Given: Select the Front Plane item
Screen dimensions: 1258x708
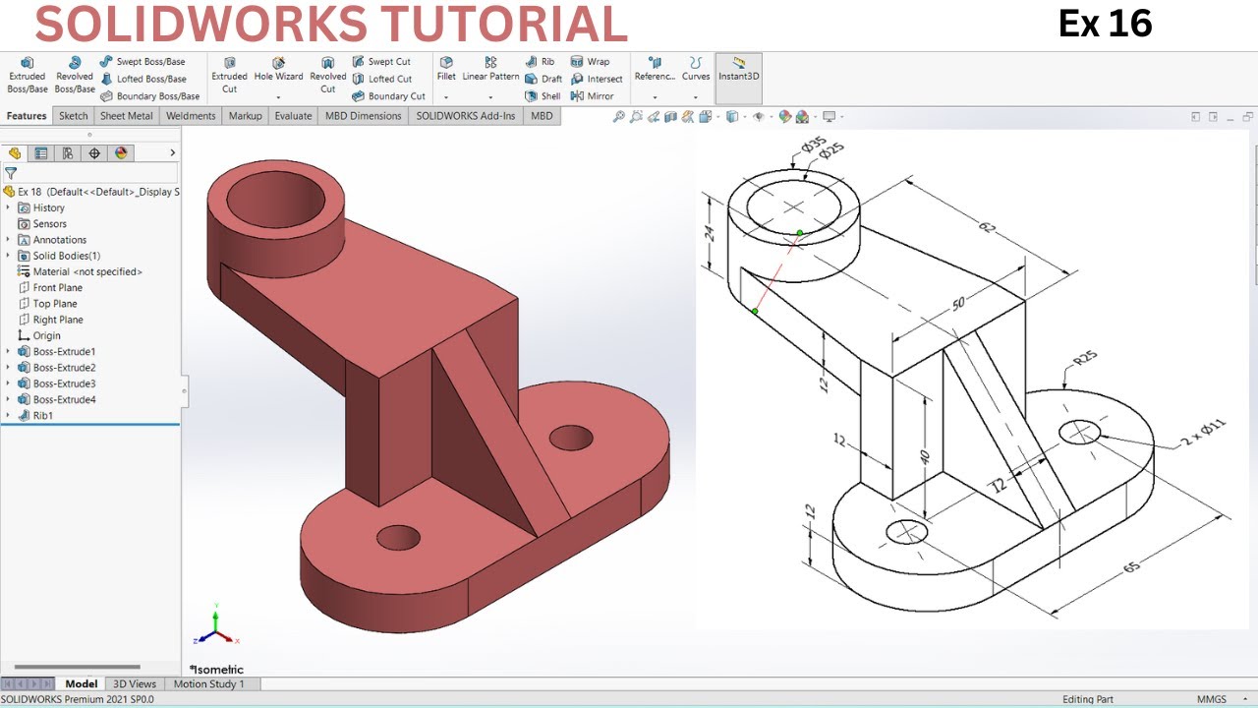Looking at the screenshot, I should (x=50, y=287).
